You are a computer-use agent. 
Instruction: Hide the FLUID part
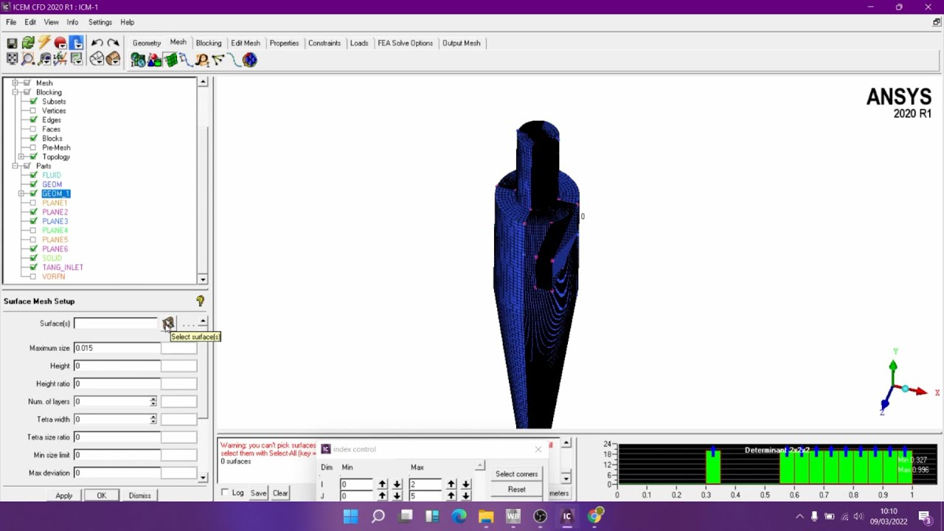pyautogui.click(x=33, y=176)
